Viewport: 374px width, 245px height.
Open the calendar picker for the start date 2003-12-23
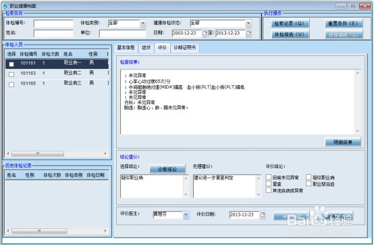click(x=205, y=33)
